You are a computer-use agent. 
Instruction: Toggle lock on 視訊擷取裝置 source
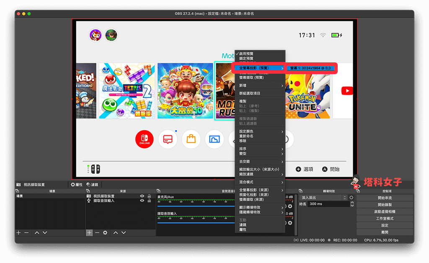point(149,196)
